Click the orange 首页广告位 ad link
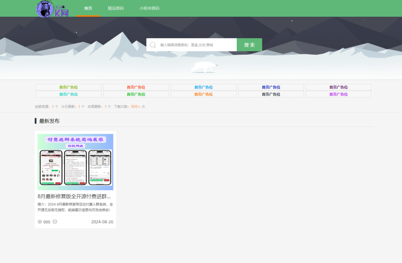Image resolution: width=402 pixels, height=263 pixels. pyautogui.click(x=203, y=94)
